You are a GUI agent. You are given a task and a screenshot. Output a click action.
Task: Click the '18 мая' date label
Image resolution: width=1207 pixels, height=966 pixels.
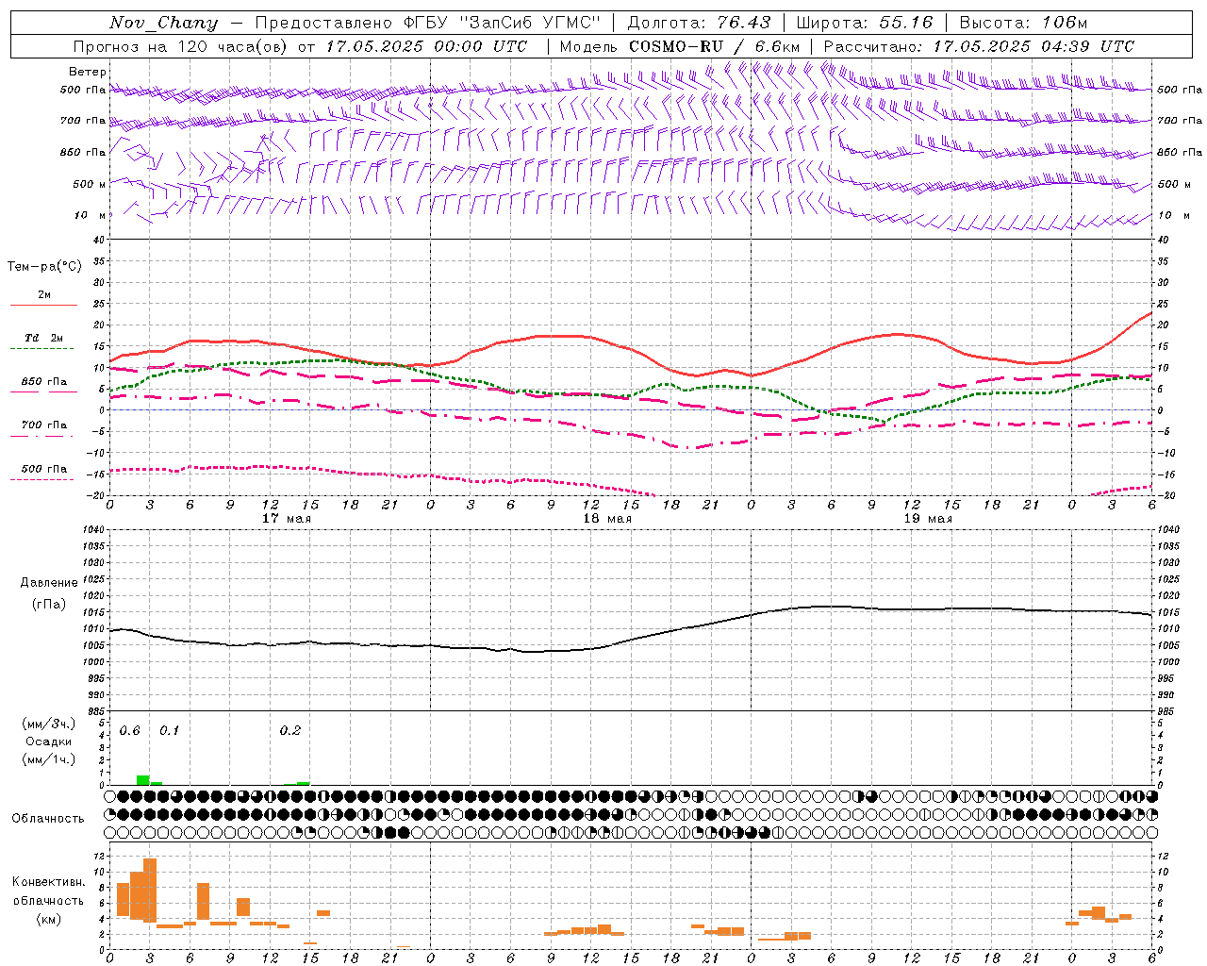(x=607, y=519)
